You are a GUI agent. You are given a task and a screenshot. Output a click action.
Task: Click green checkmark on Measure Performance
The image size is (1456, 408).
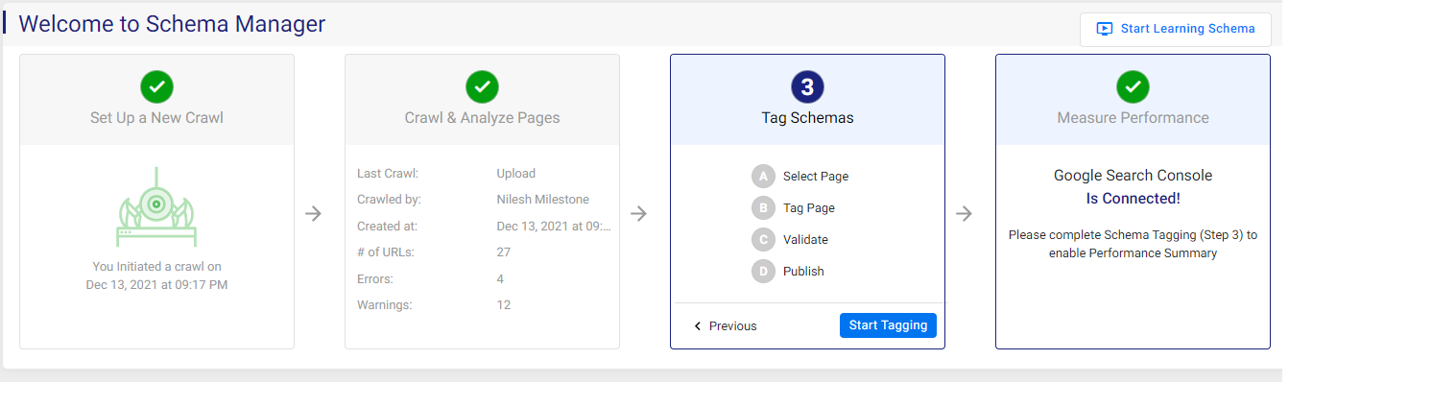pos(1133,87)
